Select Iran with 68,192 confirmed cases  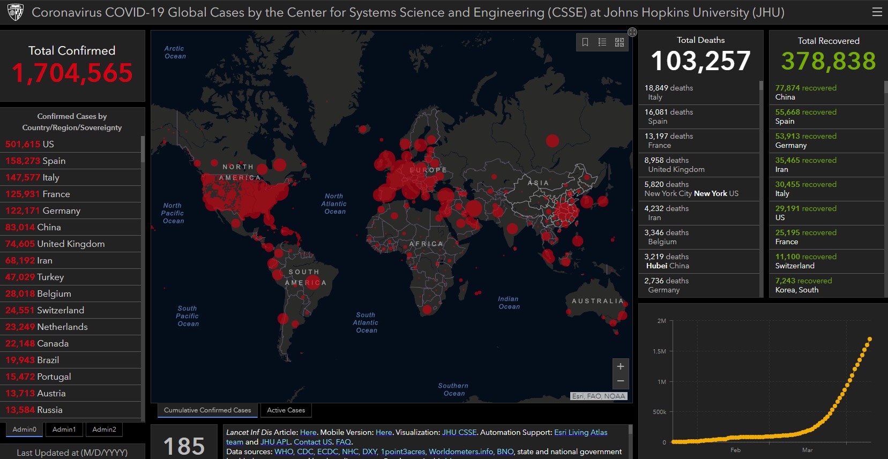[x=71, y=260]
